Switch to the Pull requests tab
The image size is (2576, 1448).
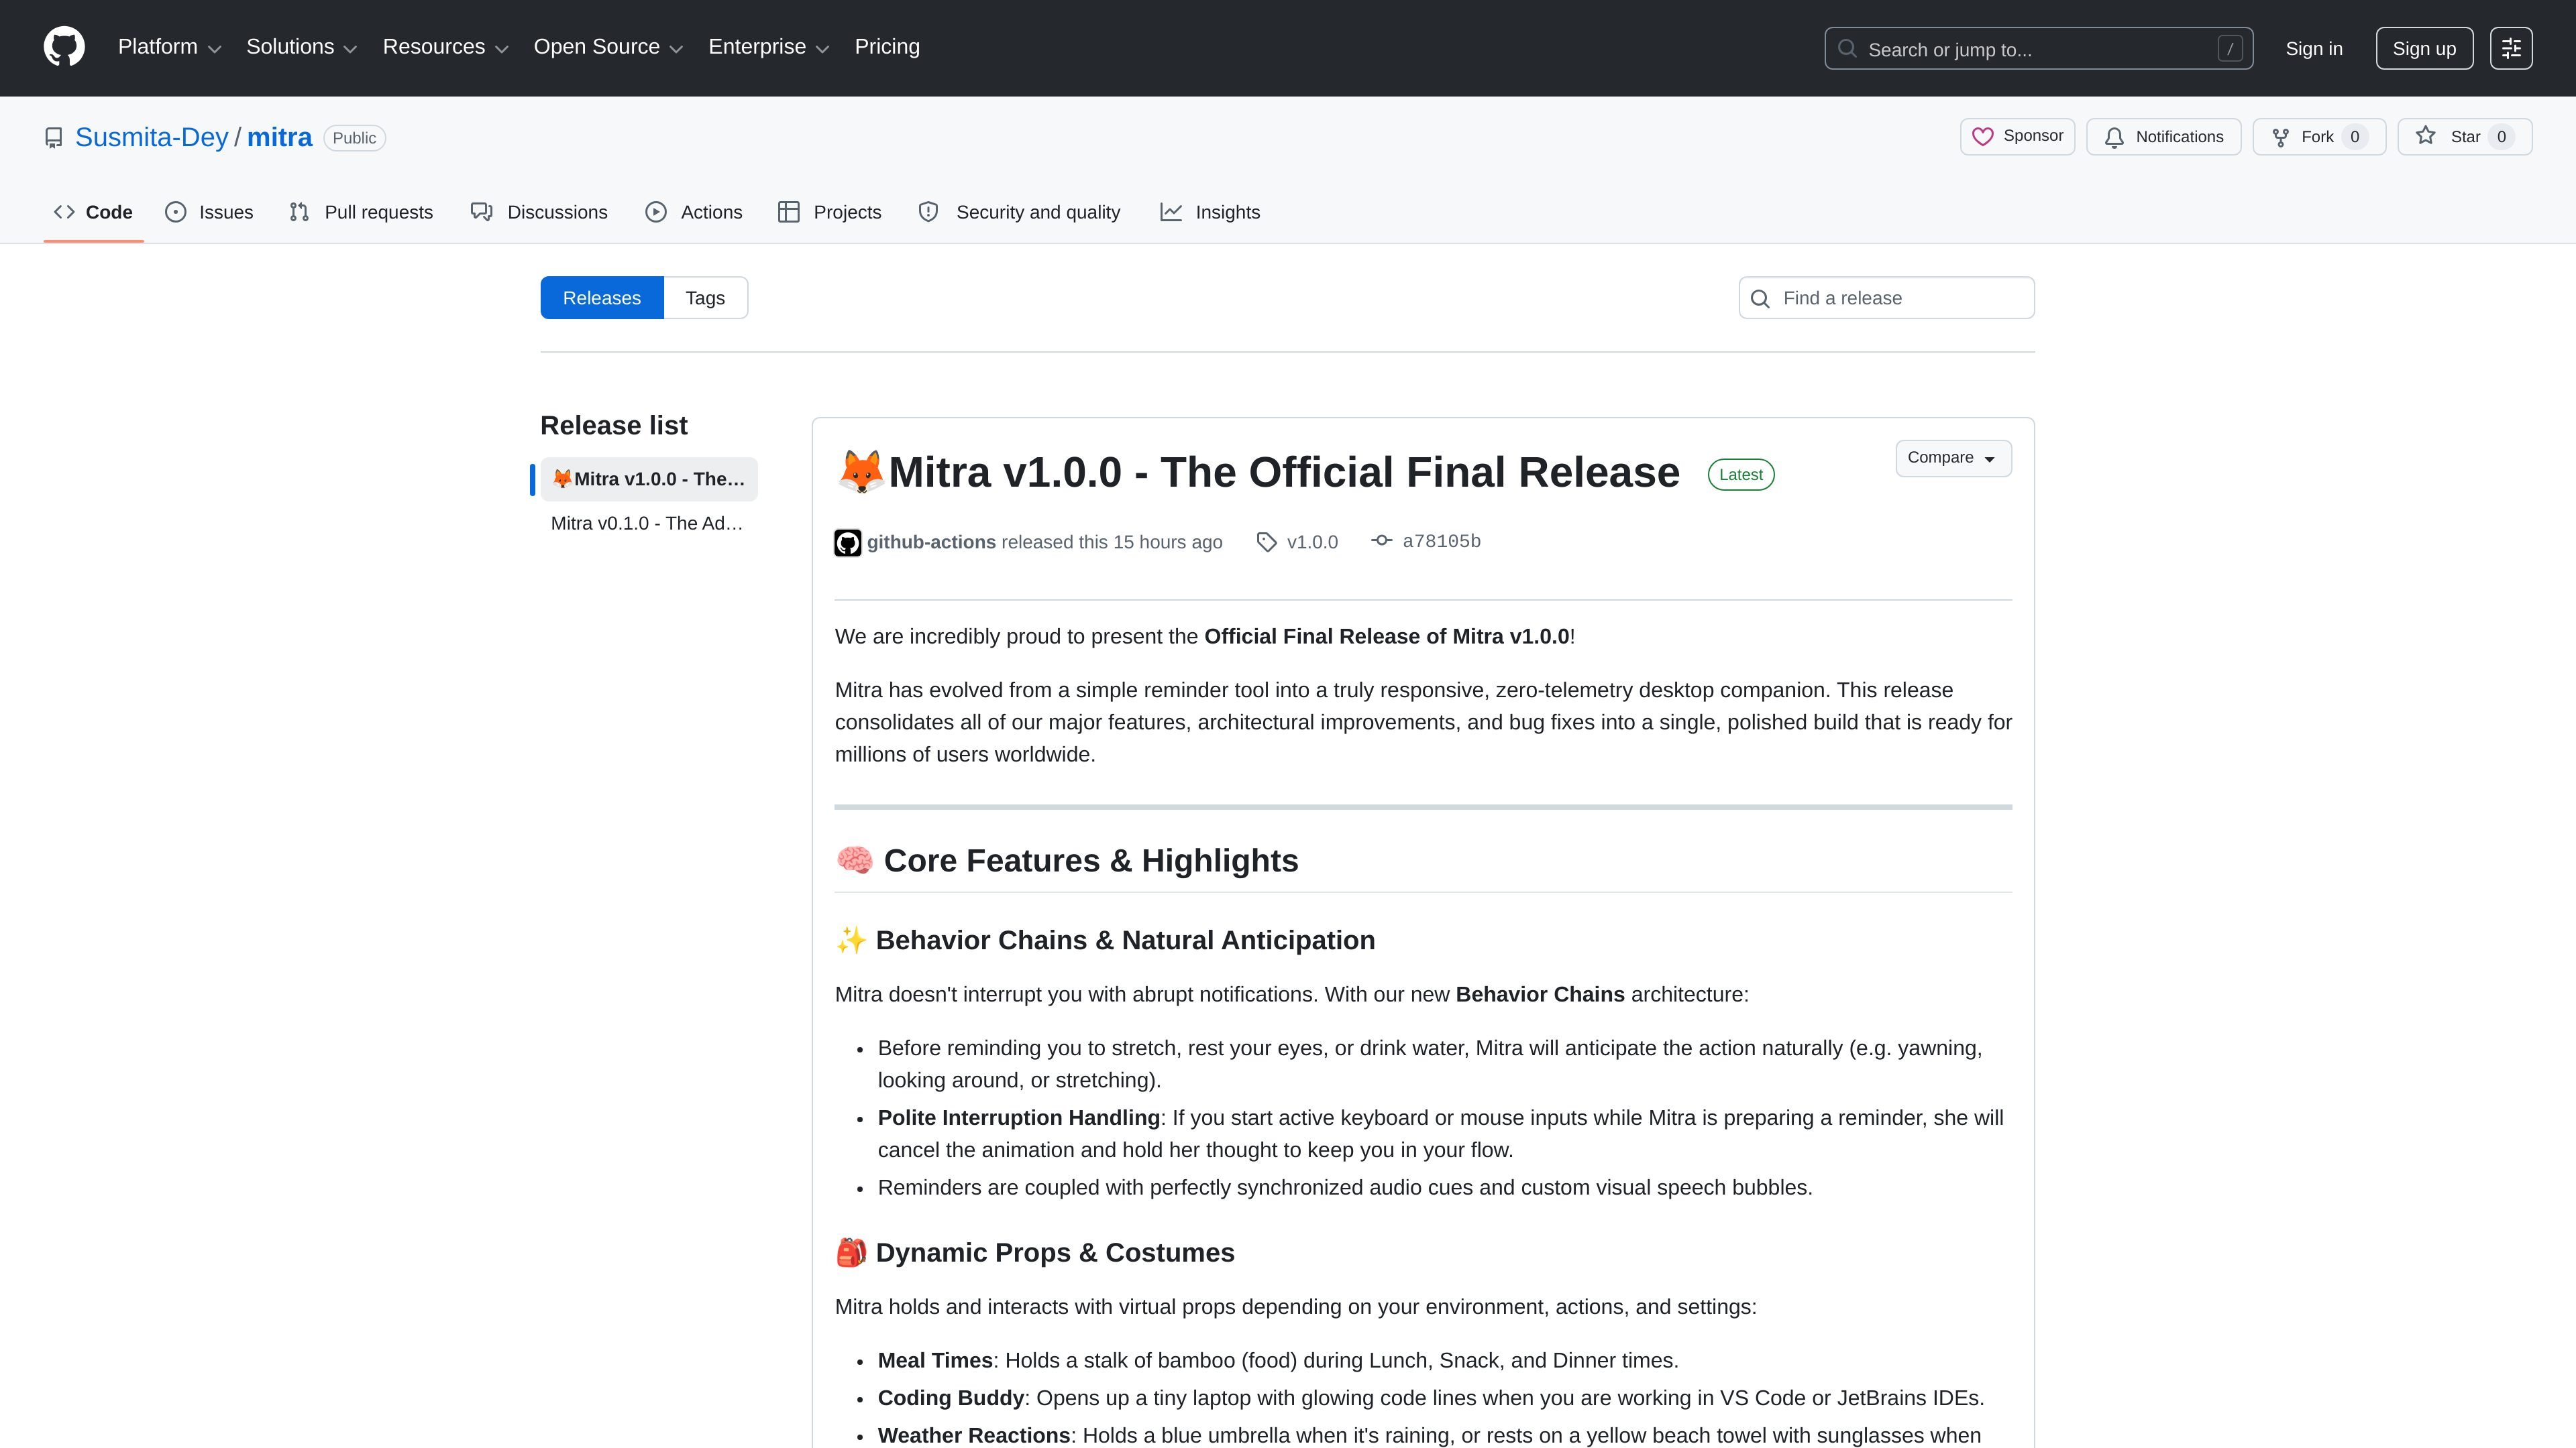(361, 212)
